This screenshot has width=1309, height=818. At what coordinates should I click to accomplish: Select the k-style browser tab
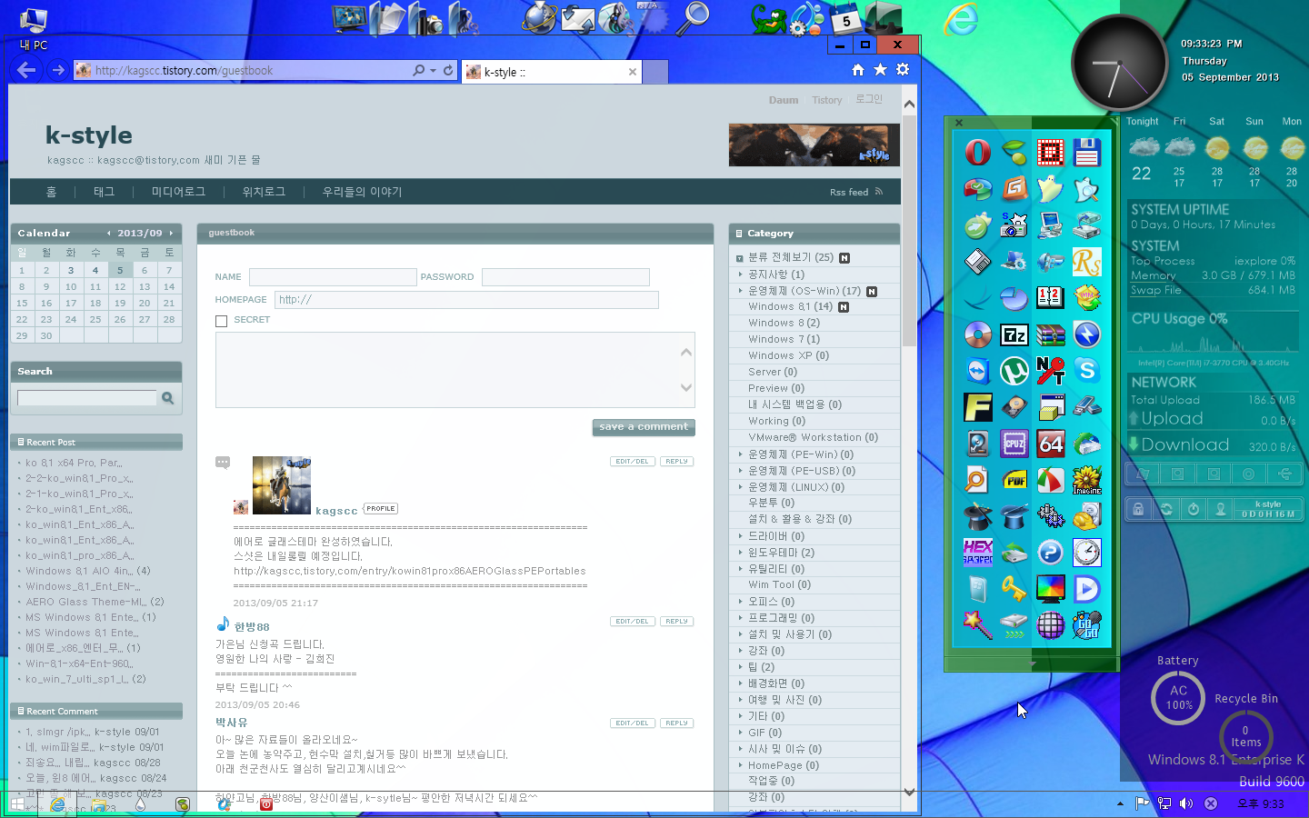552,72
